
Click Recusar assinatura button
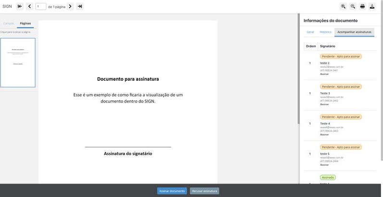tap(204, 191)
